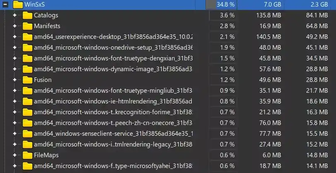The width and height of the screenshot is (336, 173).
Task: Select the font-truetype-mingliub folder entry
Action: pyautogui.click(x=113, y=91)
